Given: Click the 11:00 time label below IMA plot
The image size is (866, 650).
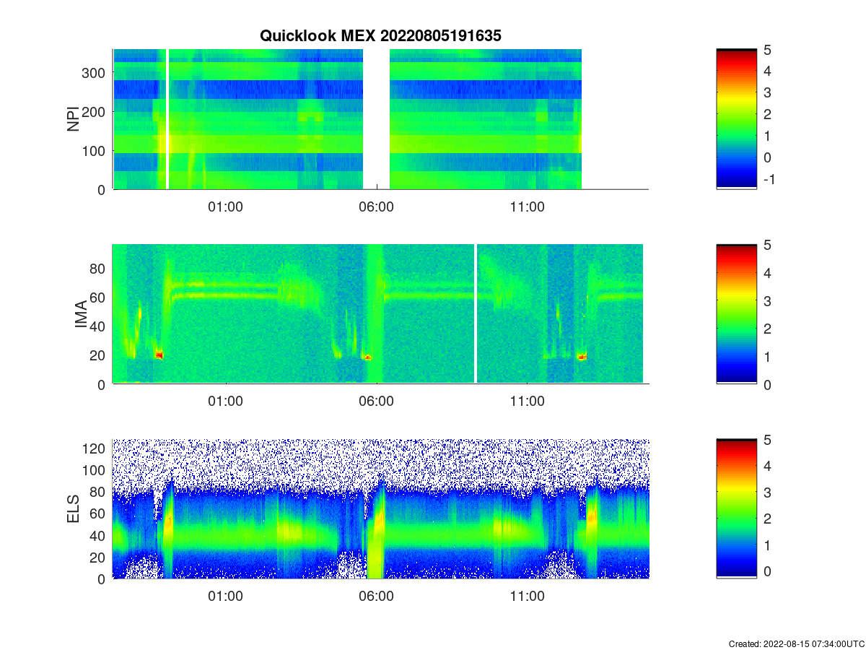Looking at the screenshot, I should tap(528, 401).
